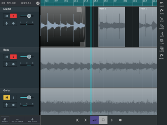Screen dimensions: 167x125
Task: Click the play arrow button
Action: click(x=112, y=120)
